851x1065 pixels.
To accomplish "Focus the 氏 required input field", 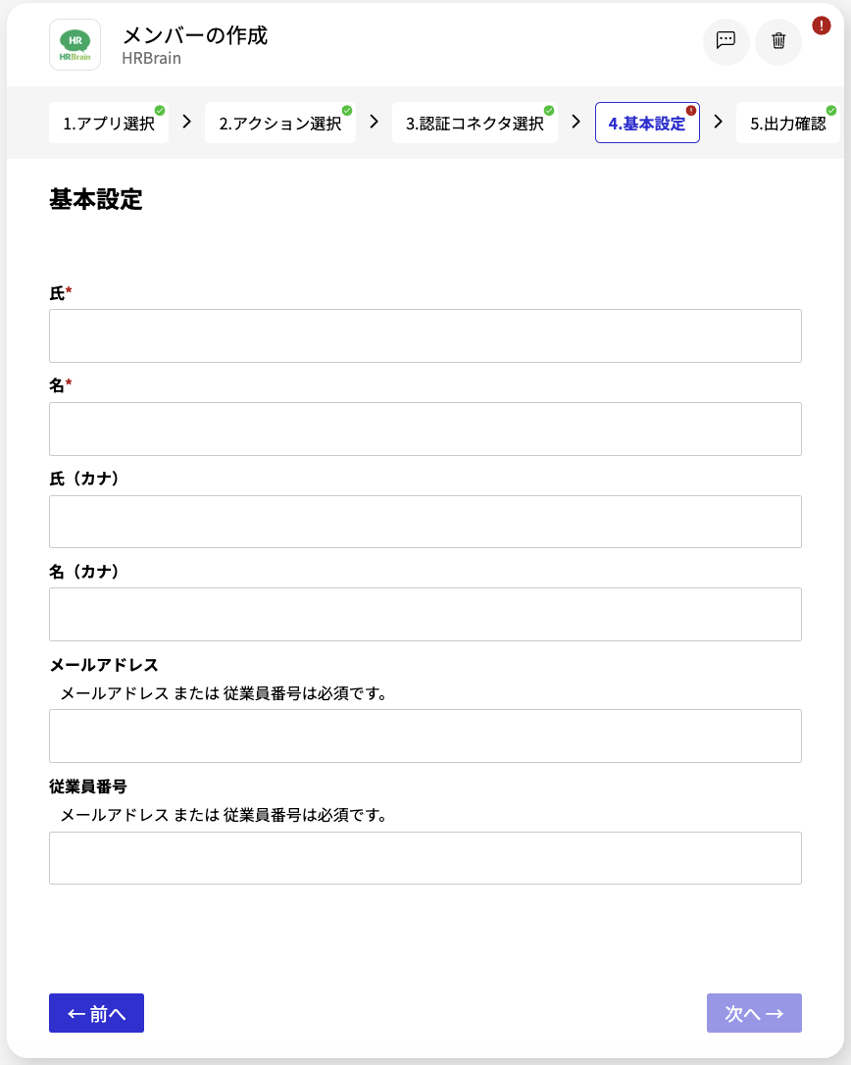I will pyautogui.click(x=425, y=336).
